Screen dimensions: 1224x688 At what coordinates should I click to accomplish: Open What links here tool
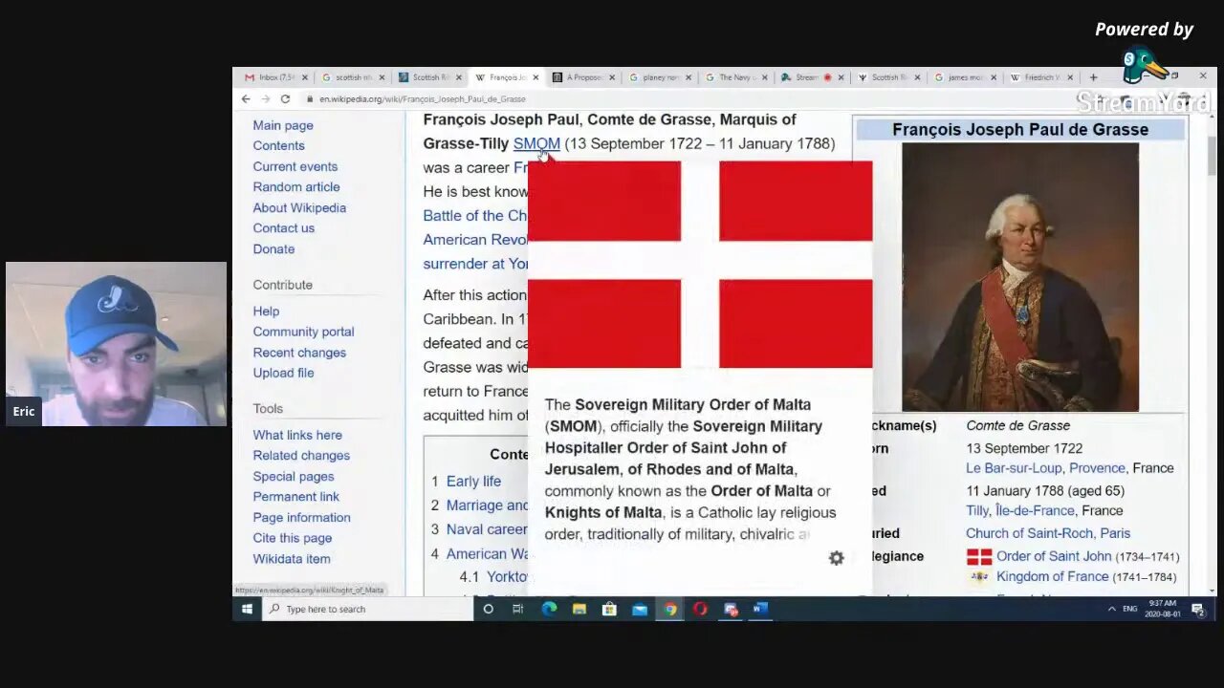[297, 435]
